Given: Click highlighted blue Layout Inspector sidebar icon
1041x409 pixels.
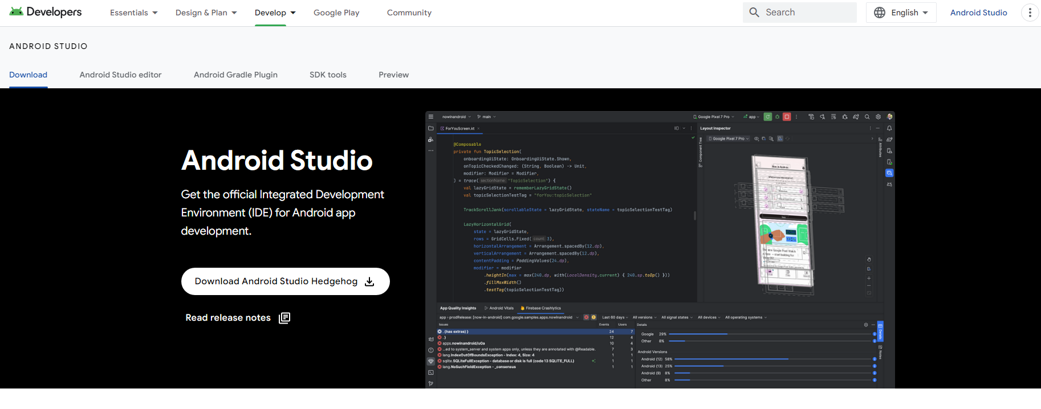Looking at the screenshot, I should point(889,173).
